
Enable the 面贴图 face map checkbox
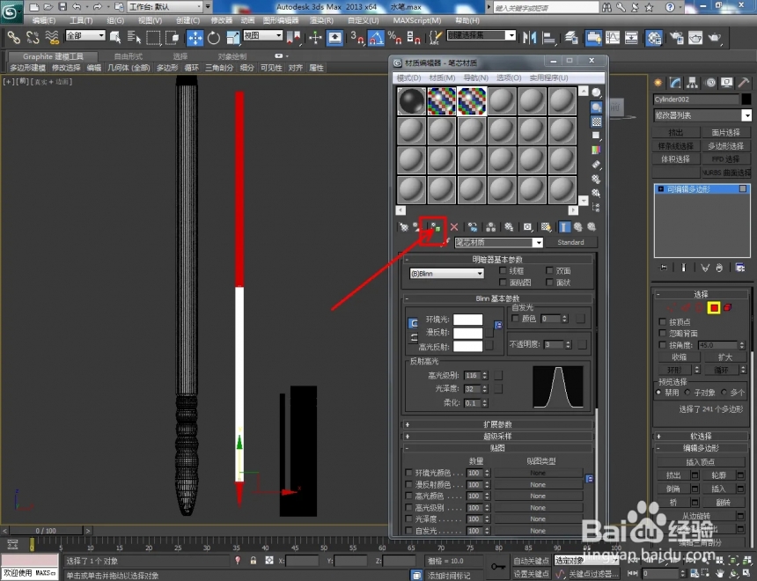point(503,282)
